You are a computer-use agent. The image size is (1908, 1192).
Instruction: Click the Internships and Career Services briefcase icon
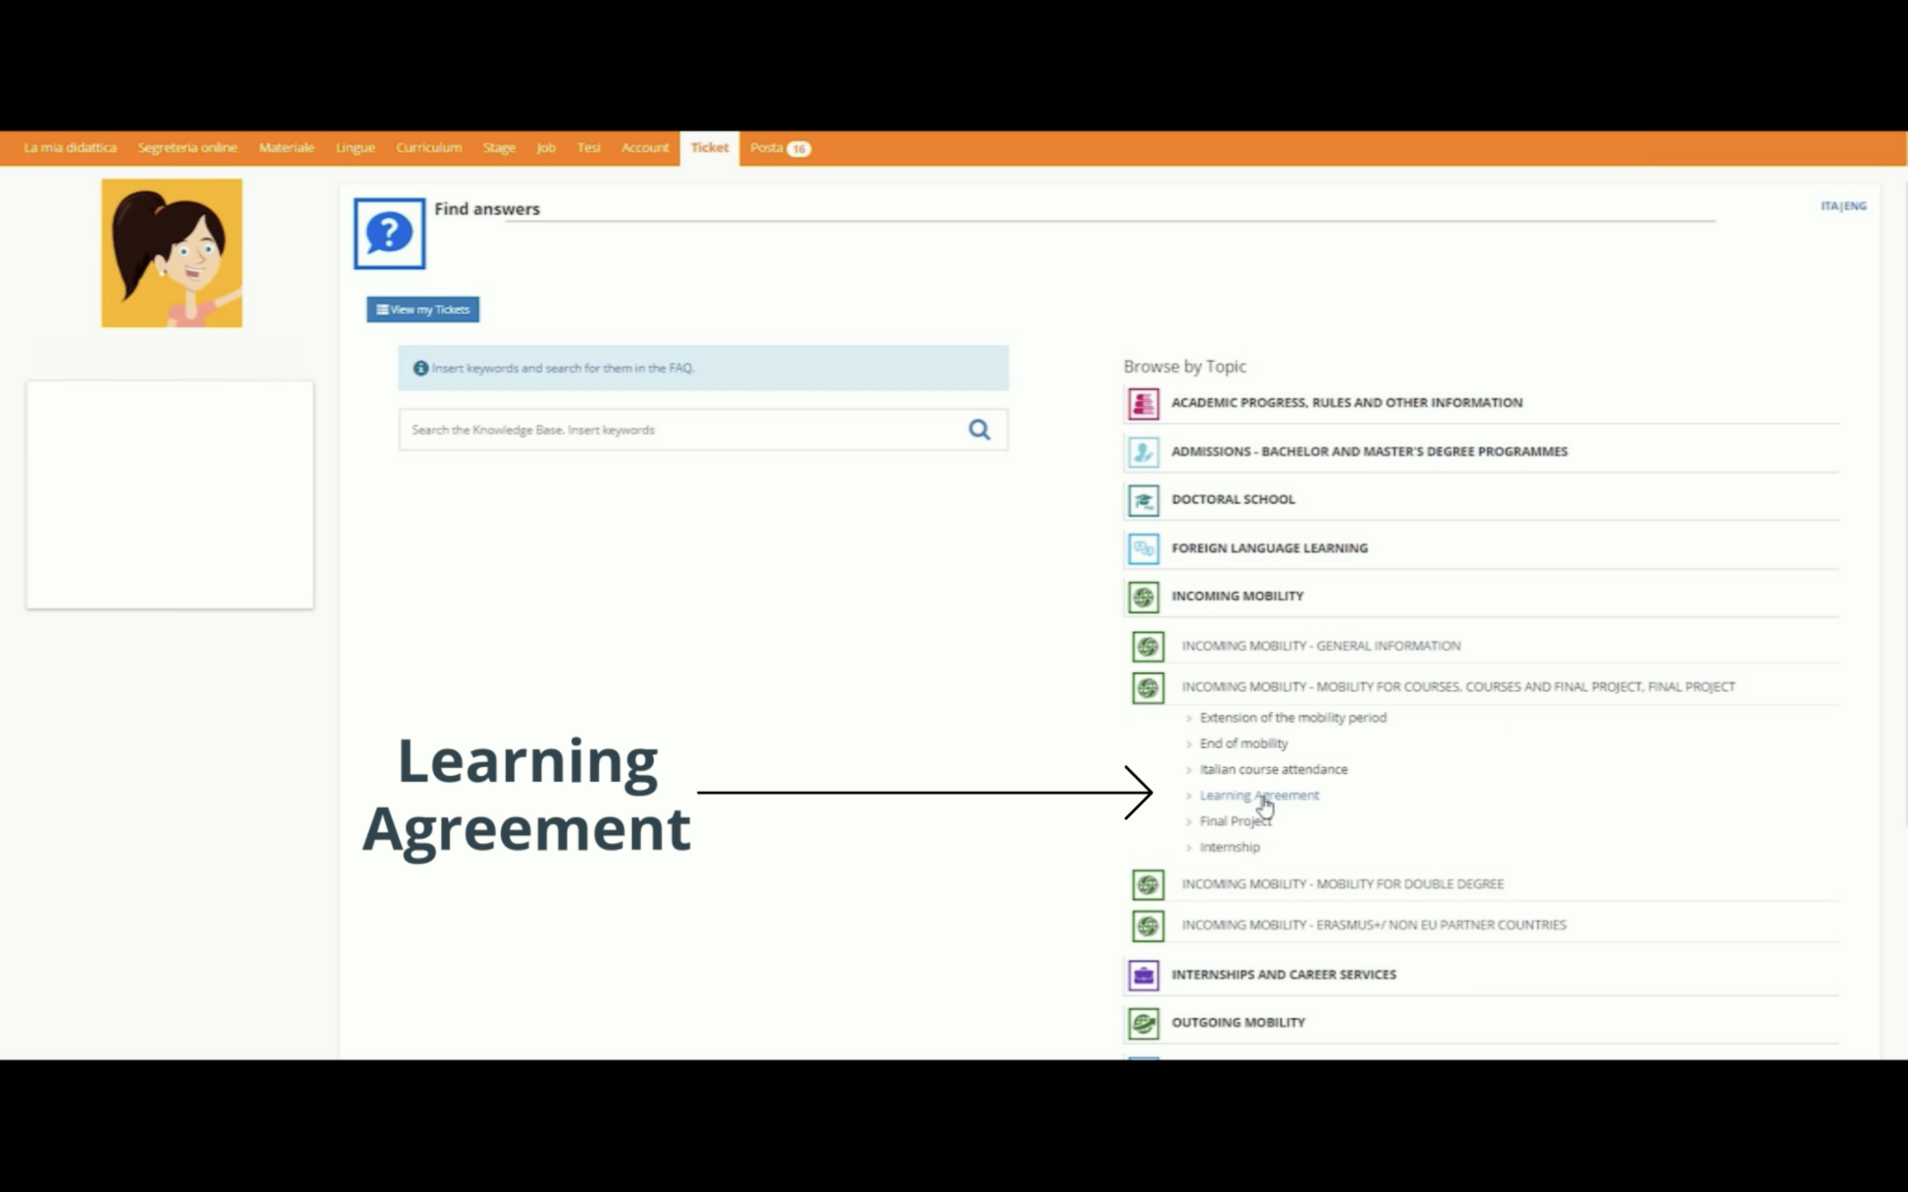click(x=1143, y=975)
